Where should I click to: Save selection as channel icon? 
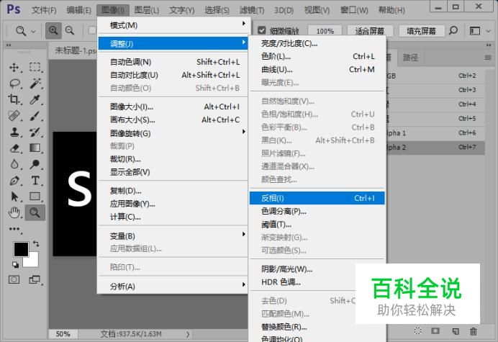435,331
